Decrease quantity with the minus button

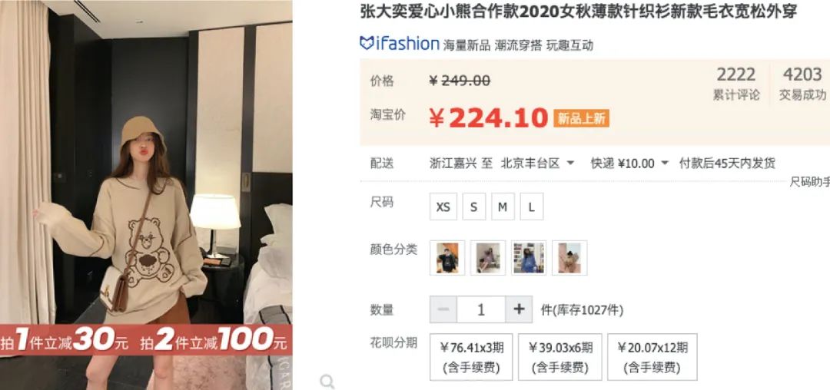point(443,309)
